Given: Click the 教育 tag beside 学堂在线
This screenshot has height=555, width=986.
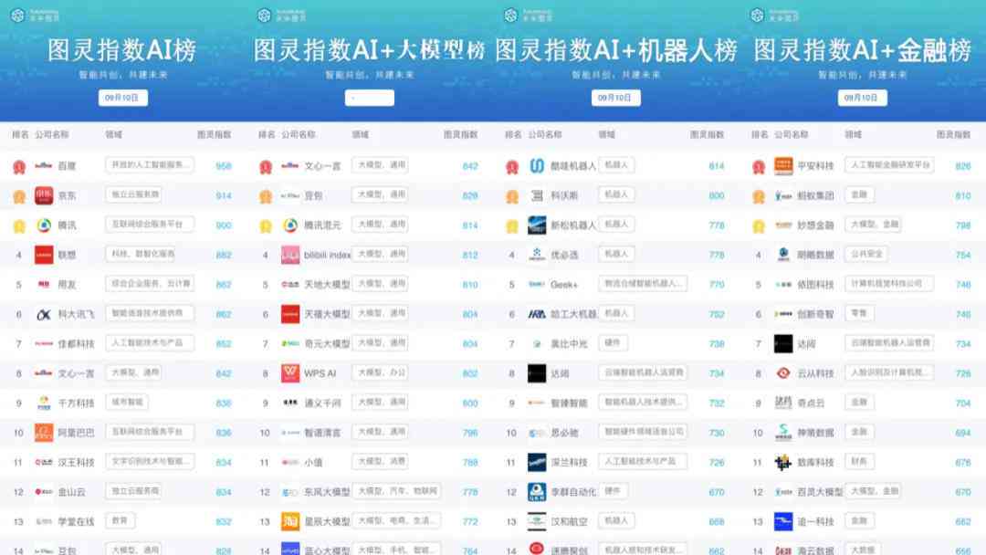Looking at the screenshot, I should [121, 520].
